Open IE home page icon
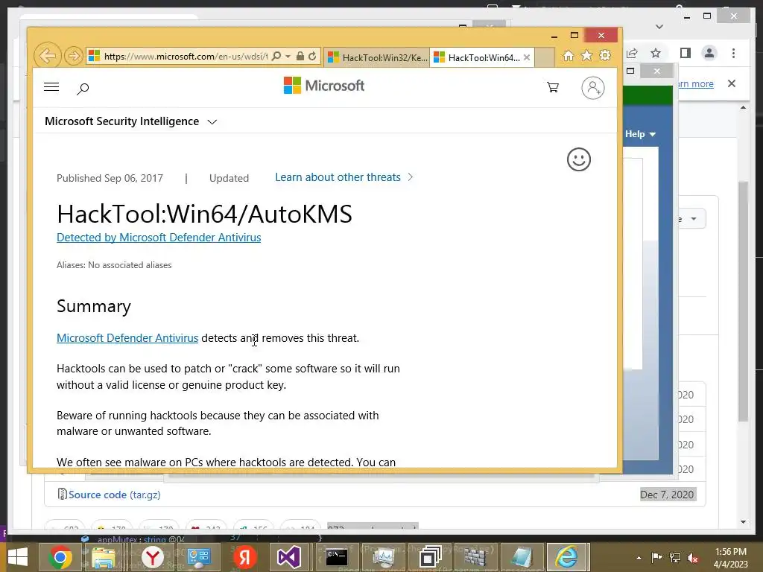Image resolution: width=763 pixels, height=572 pixels. [x=568, y=55]
